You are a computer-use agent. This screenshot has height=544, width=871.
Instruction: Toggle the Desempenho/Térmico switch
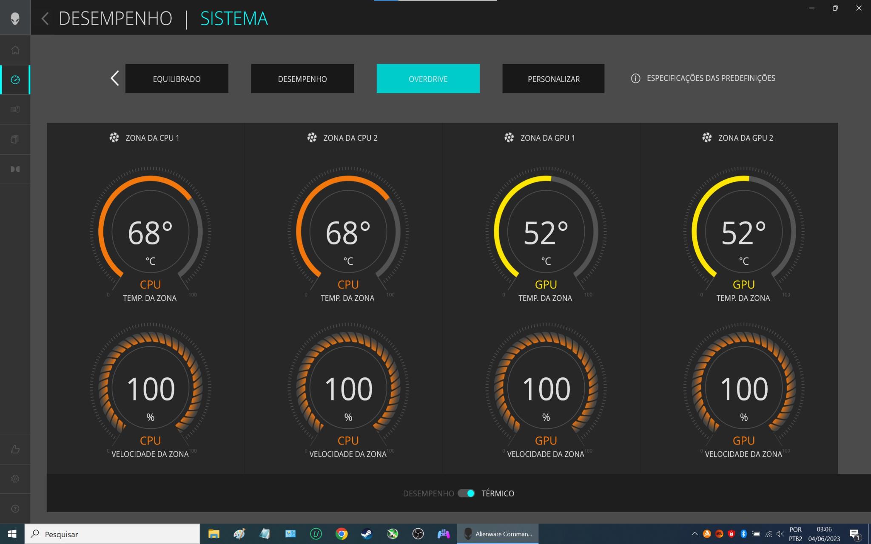click(466, 493)
